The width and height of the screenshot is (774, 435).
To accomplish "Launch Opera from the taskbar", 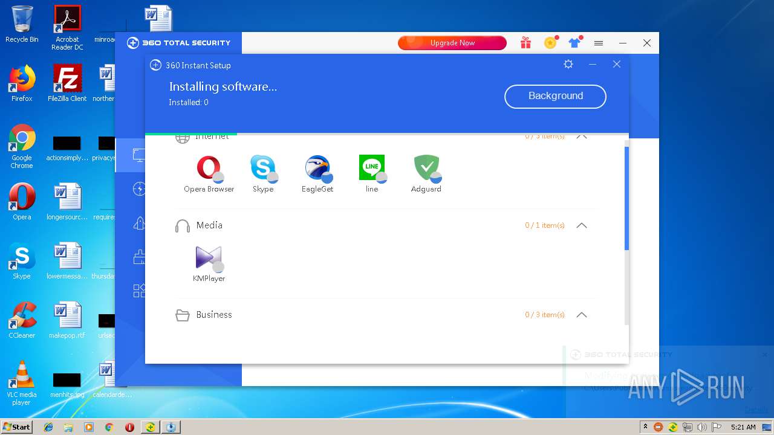I will point(129,427).
